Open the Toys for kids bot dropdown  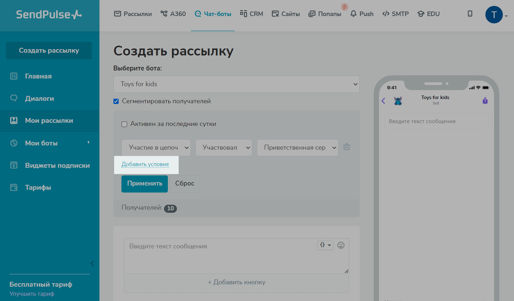click(x=236, y=84)
